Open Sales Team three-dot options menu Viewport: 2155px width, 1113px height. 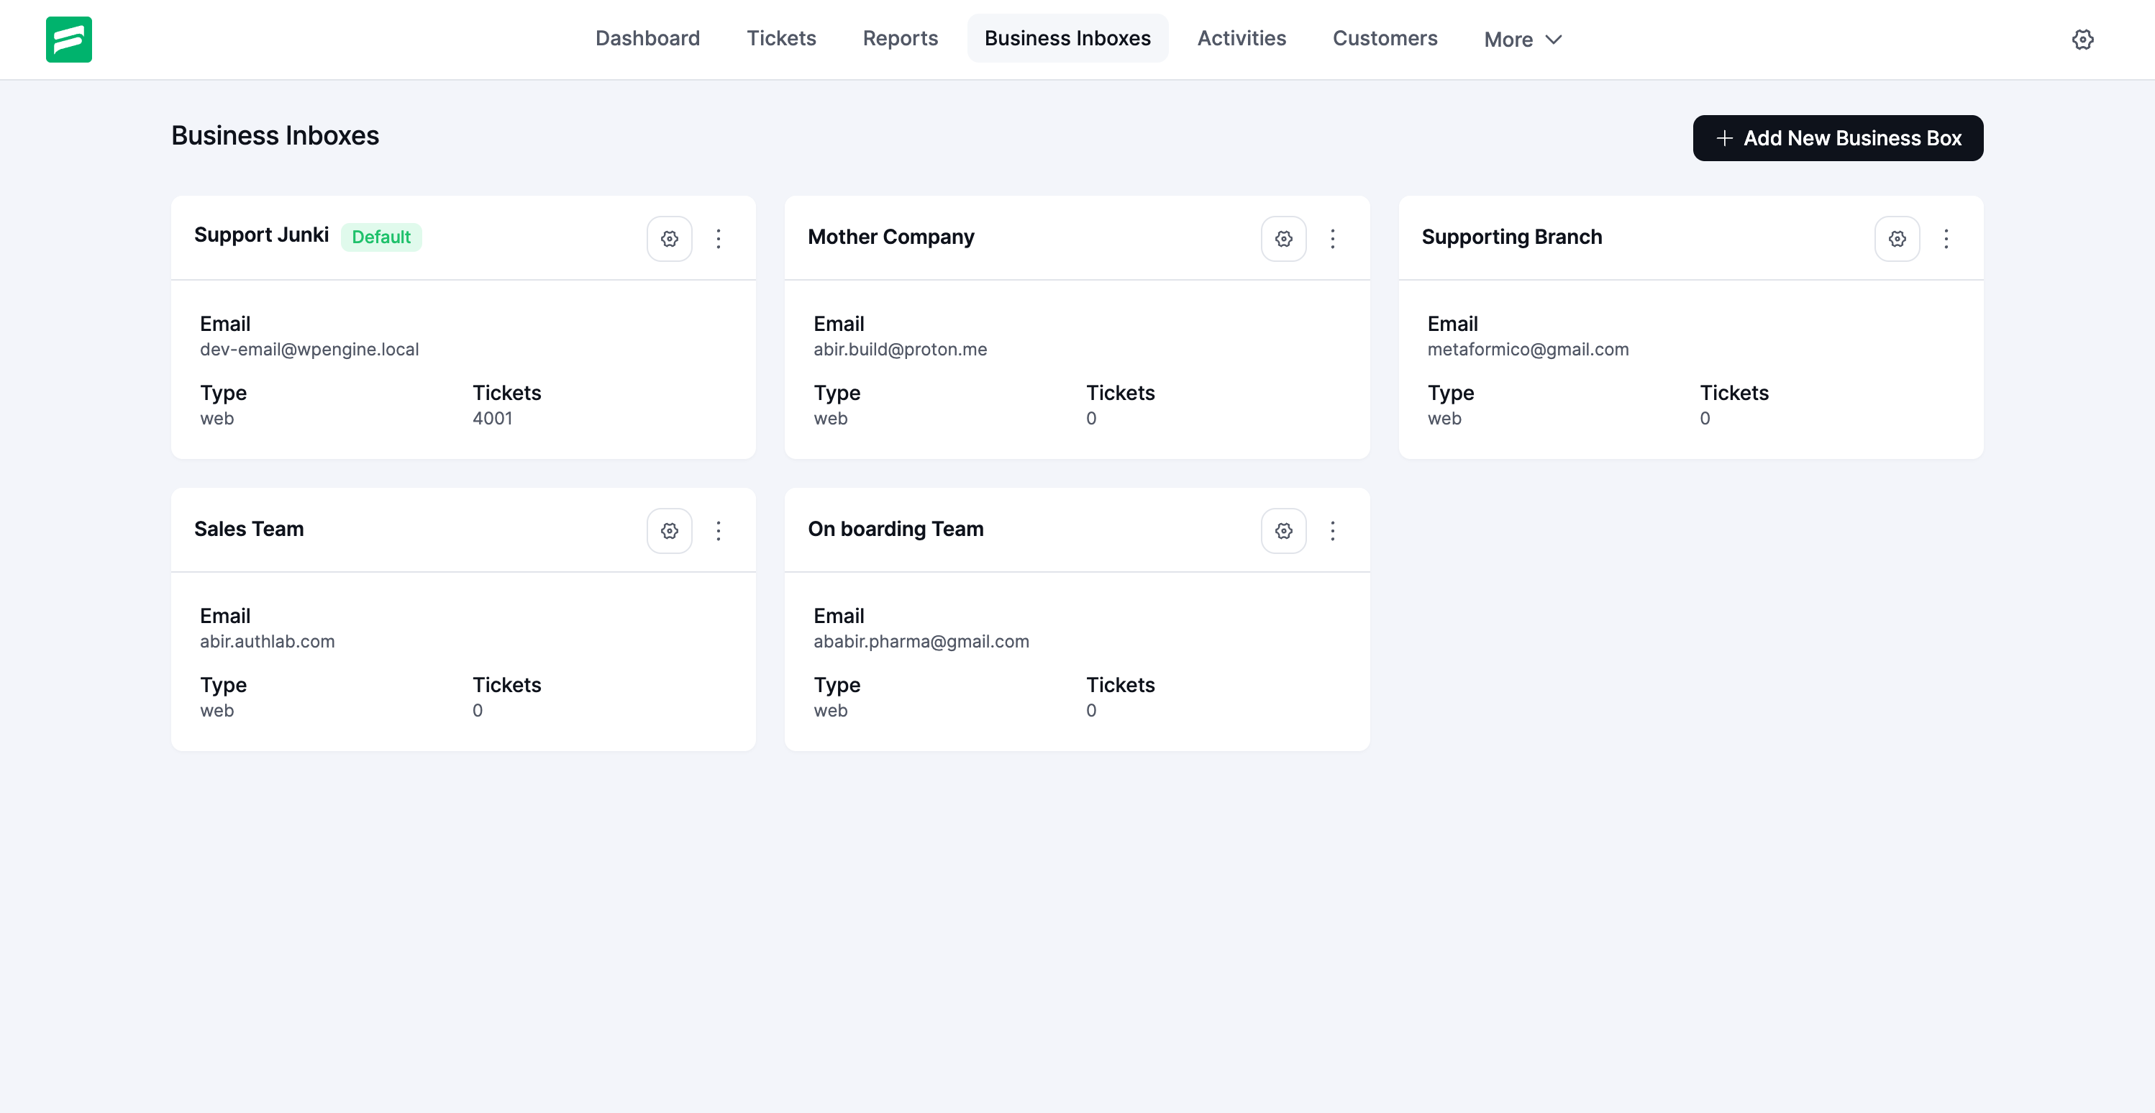point(718,530)
